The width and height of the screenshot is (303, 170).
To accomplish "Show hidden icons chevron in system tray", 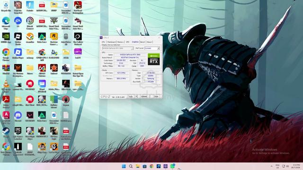I will click(271, 166).
